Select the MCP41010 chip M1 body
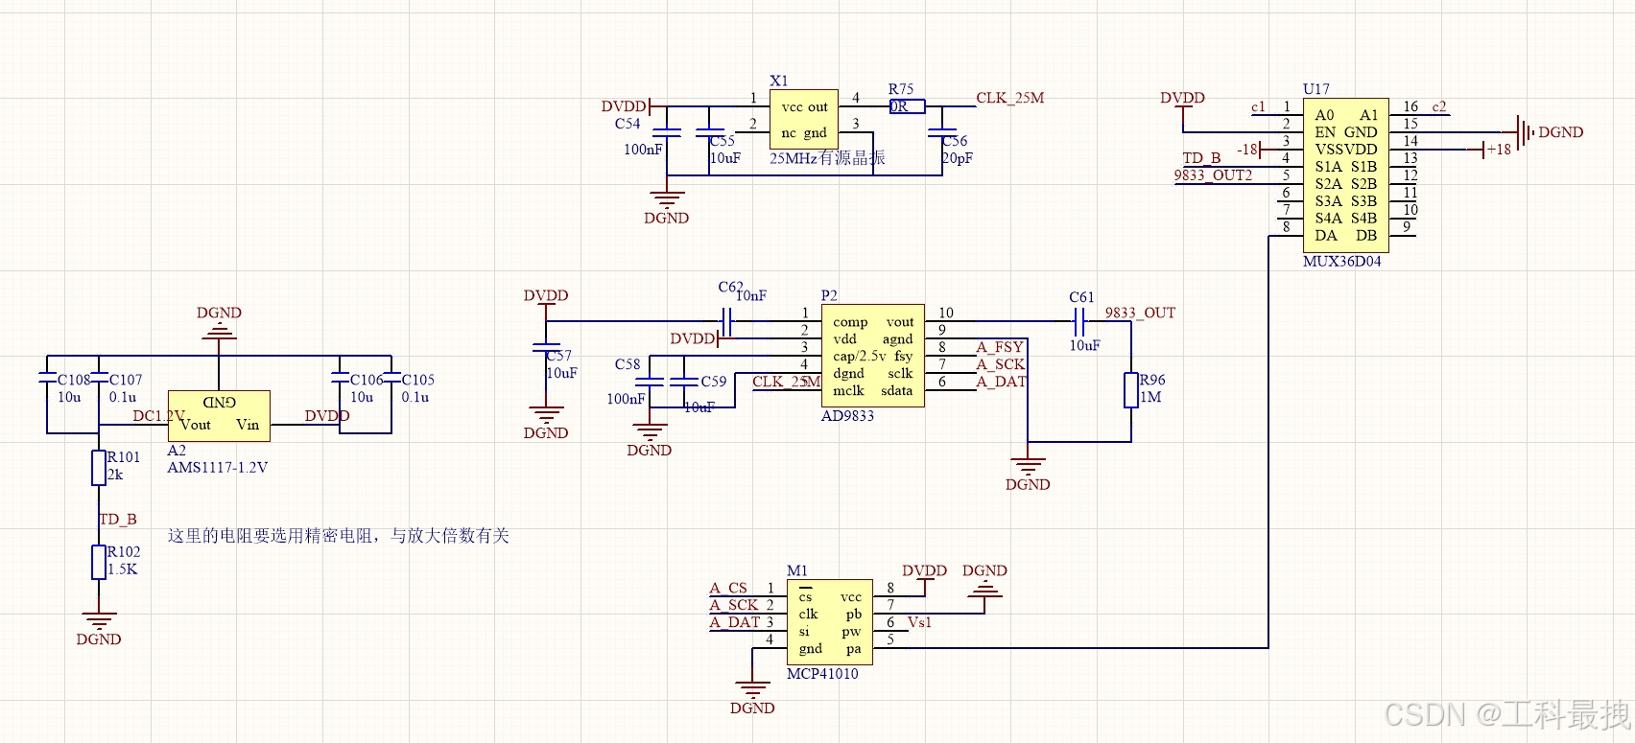The image size is (1635, 743). [x=830, y=622]
